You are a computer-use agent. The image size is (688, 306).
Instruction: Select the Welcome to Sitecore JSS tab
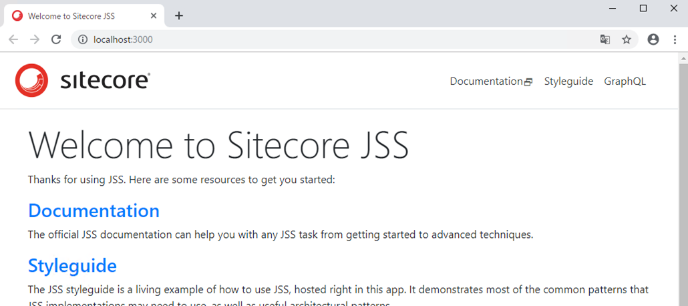click(84, 16)
